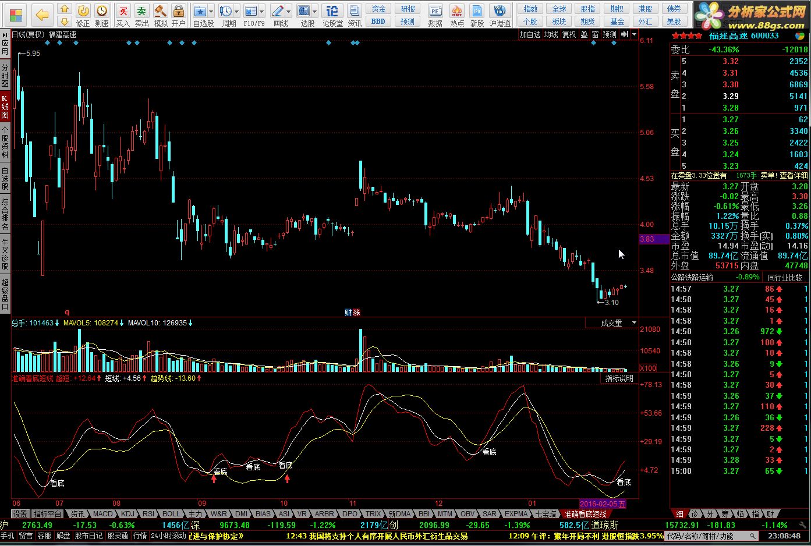Viewport: 811px width, 546px height.
Task: Open the 沪港通 SSE HKE icon
Action: [x=500, y=11]
